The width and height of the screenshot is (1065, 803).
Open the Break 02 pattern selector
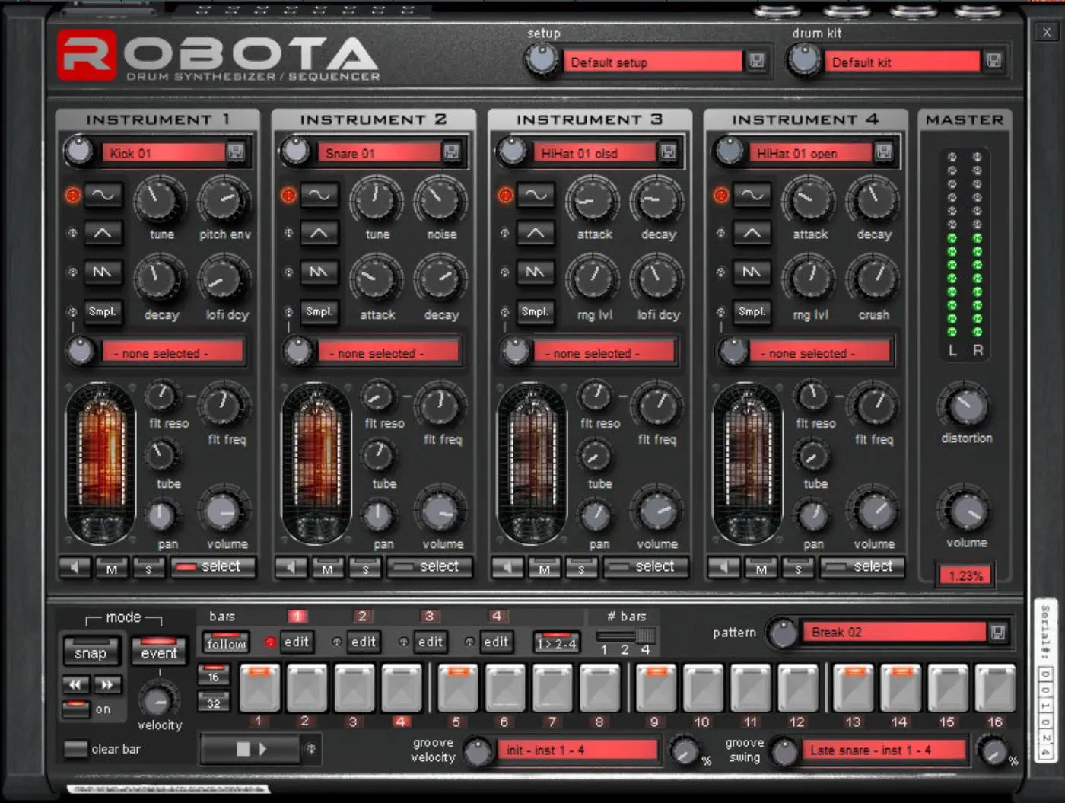(893, 633)
